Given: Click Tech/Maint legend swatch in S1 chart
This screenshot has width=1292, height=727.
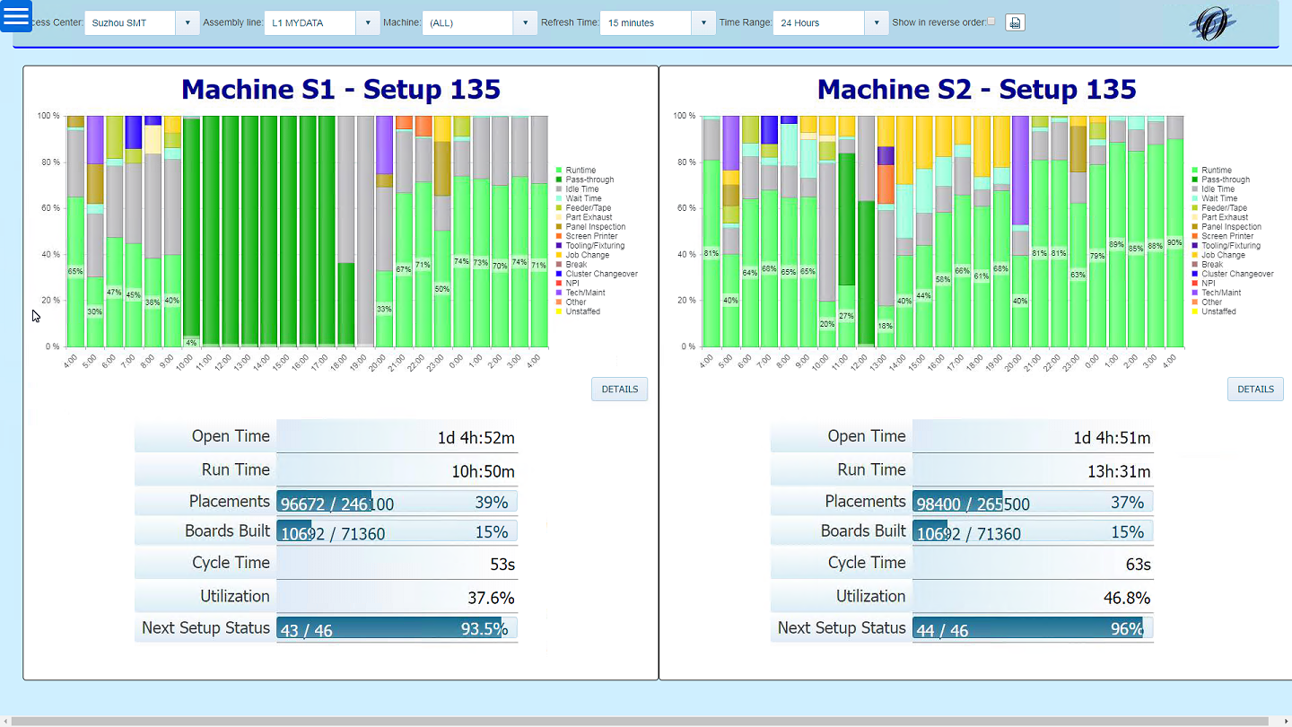Looking at the screenshot, I should pyautogui.click(x=559, y=293).
